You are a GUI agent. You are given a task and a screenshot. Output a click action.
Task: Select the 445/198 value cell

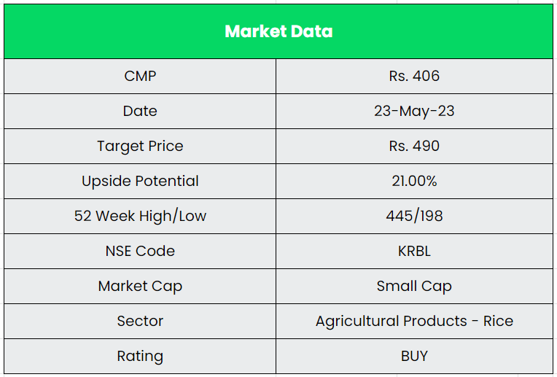coord(414,216)
